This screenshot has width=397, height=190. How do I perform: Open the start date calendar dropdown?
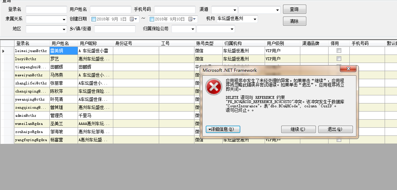pyautogui.click(x=133, y=19)
